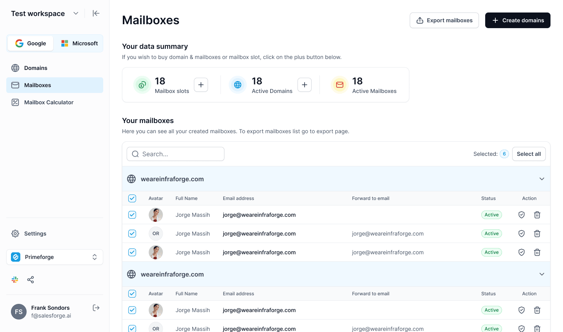563x332 pixels.
Task: Toggle the top group's header select-all checkbox
Action: [x=132, y=198]
